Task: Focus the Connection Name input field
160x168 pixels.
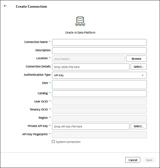Action: 99,42
